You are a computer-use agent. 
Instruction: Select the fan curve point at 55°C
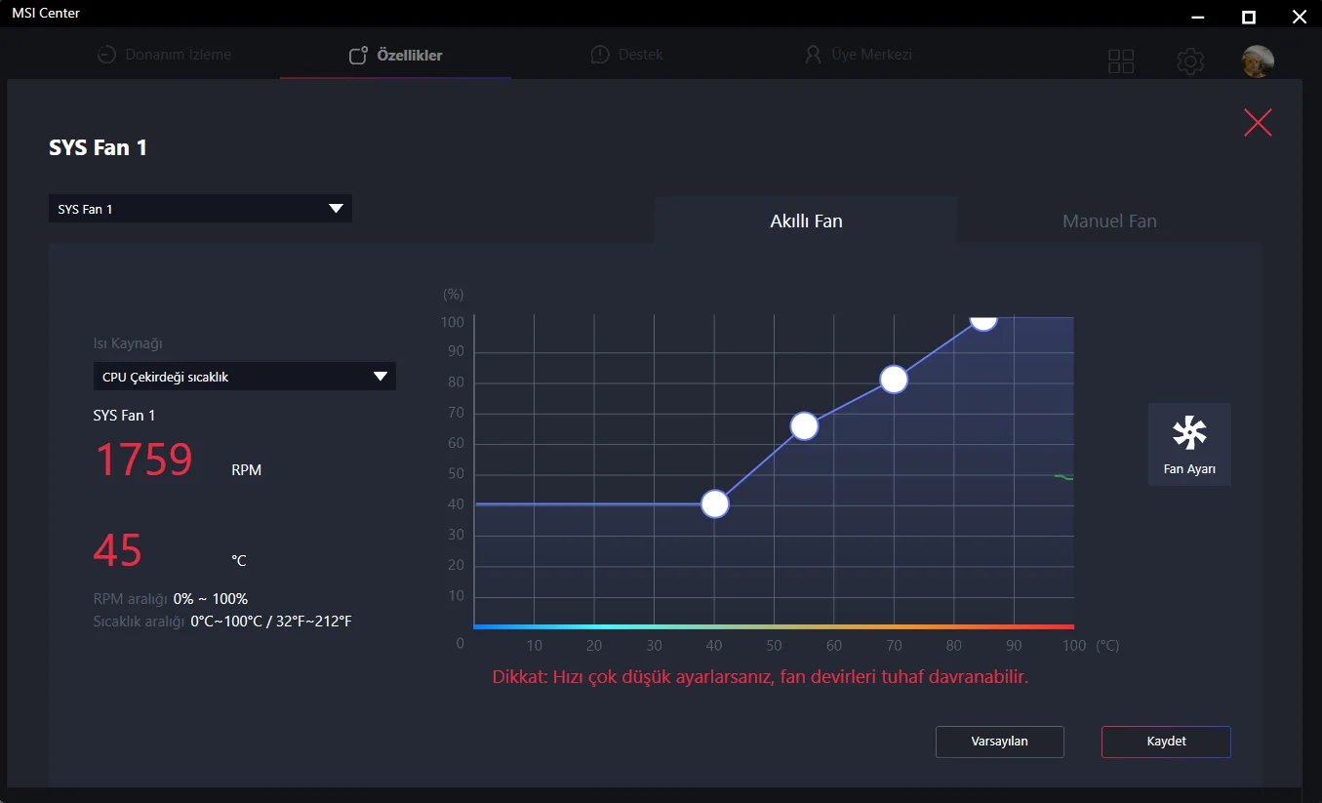click(804, 426)
